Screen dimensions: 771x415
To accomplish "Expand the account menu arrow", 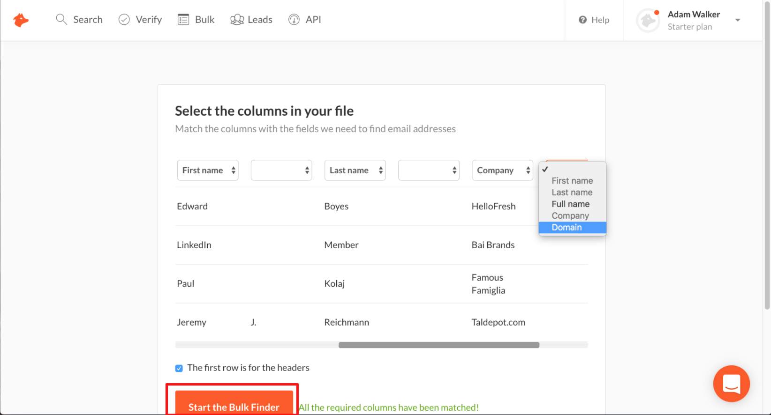I will pyautogui.click(x=738, y=20).
